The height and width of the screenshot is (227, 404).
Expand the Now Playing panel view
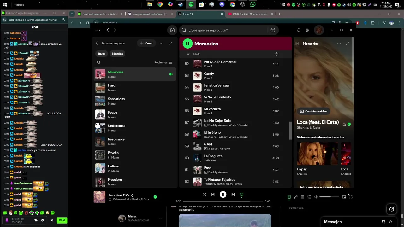tap(347, 44)
